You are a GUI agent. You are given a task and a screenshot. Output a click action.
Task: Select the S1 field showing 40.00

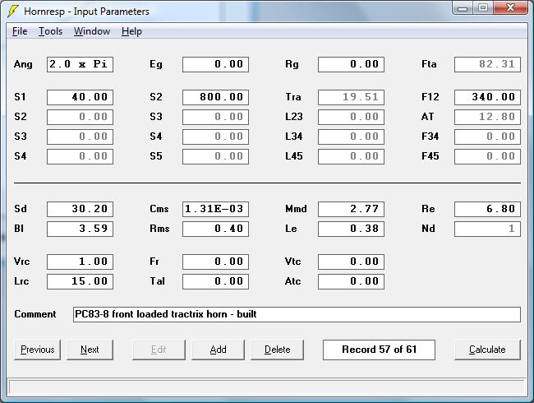pos(80,97)
